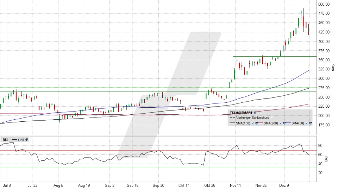Click the Okt 14 date label
338x190 pixels.
pyautogui.click(x=184, y=185)
